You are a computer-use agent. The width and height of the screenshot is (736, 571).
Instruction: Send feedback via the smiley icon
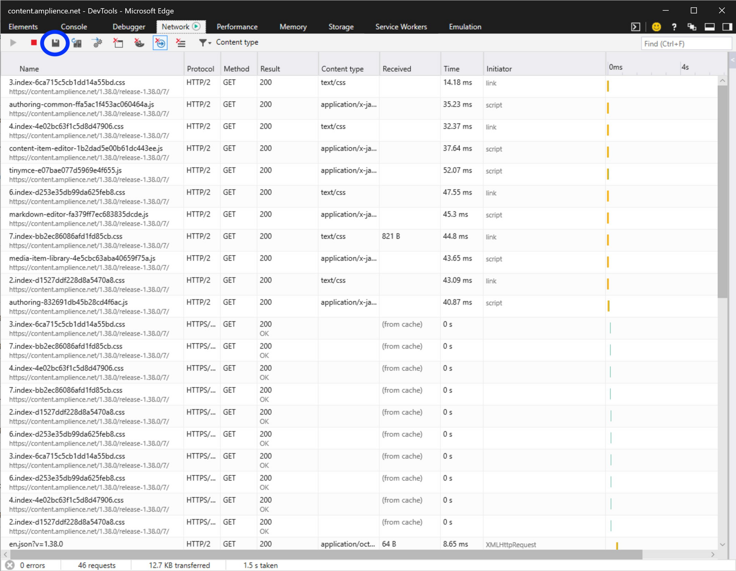tap(657, 27)
